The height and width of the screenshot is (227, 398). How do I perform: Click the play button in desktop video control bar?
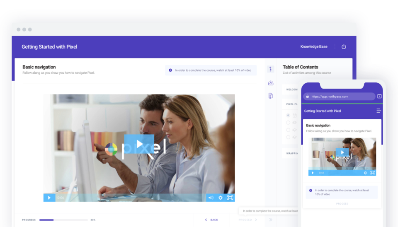49,198
